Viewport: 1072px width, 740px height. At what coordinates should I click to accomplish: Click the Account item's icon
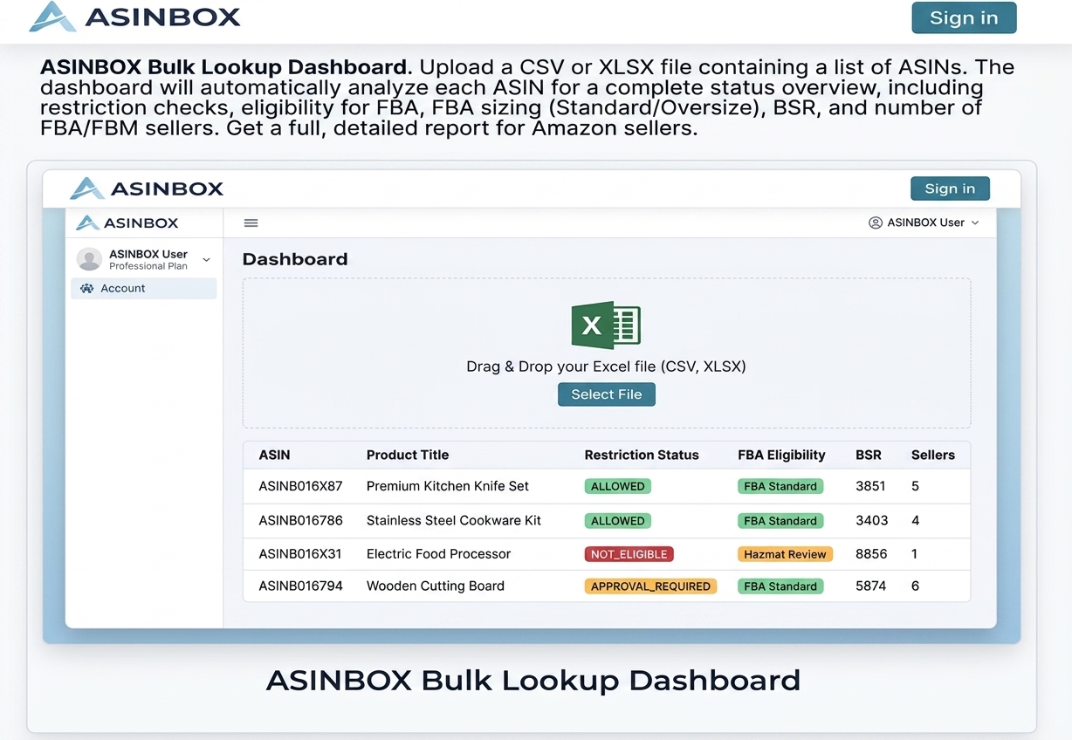tap(86, 288)
